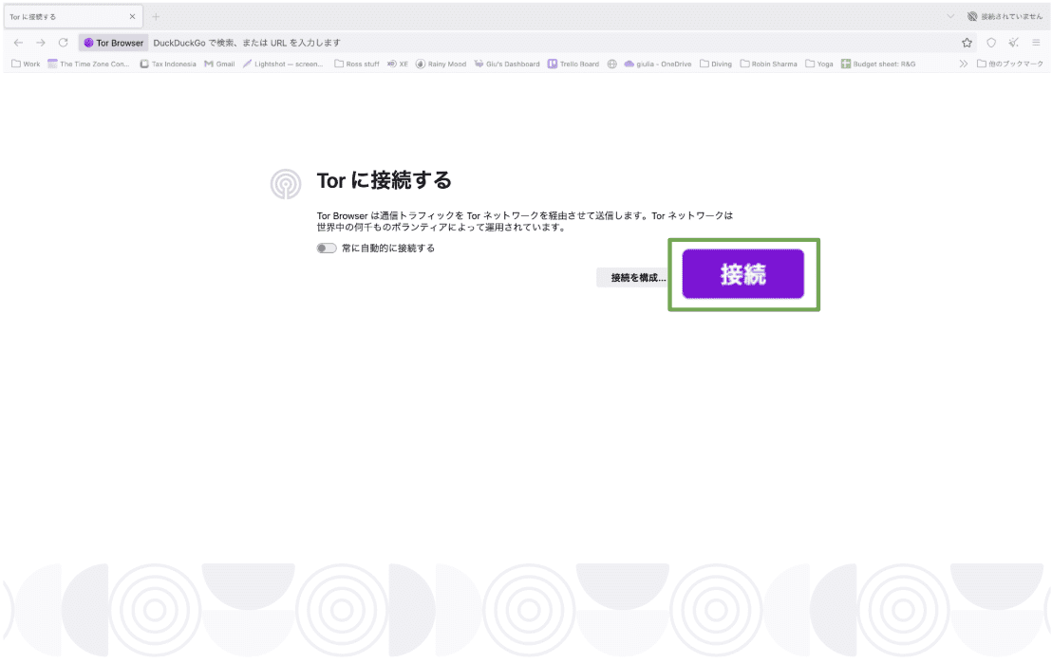Go back using the back arrow
Screen dimensions: 1052x663
click(x=17, y=43)
